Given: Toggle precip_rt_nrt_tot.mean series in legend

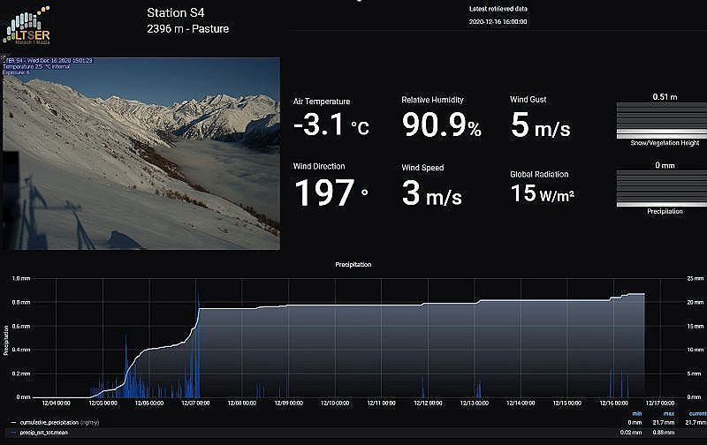Looking at the screenshot, I should [44, 433].
